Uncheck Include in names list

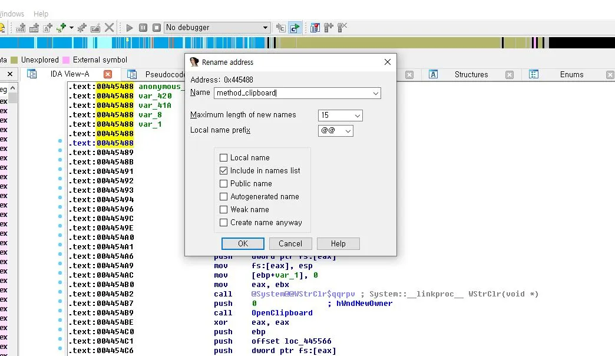(x=224, y=171)
